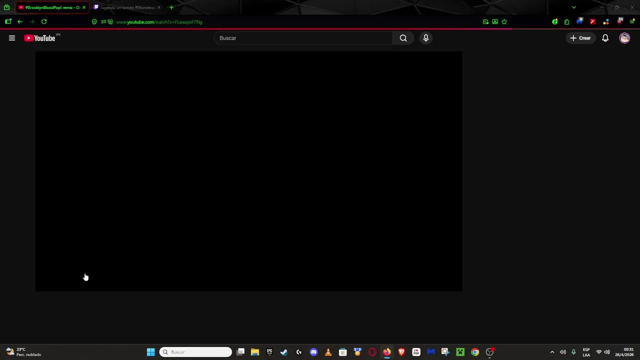Click the youtube.com address bar URL

159,22
